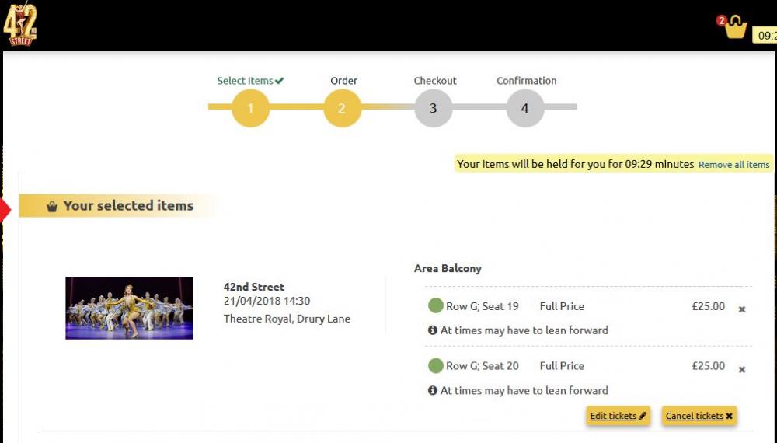Image resolution: width=777 pixels, height=443 pixels.
Task: Click green availability dot for Seat 20
Action: coord(436,366)
